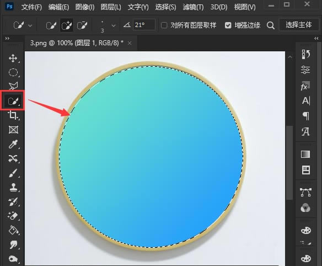Screen dimensions: 322x266
Task: Select the Polygonal Lasso tool
Action: 13,86
